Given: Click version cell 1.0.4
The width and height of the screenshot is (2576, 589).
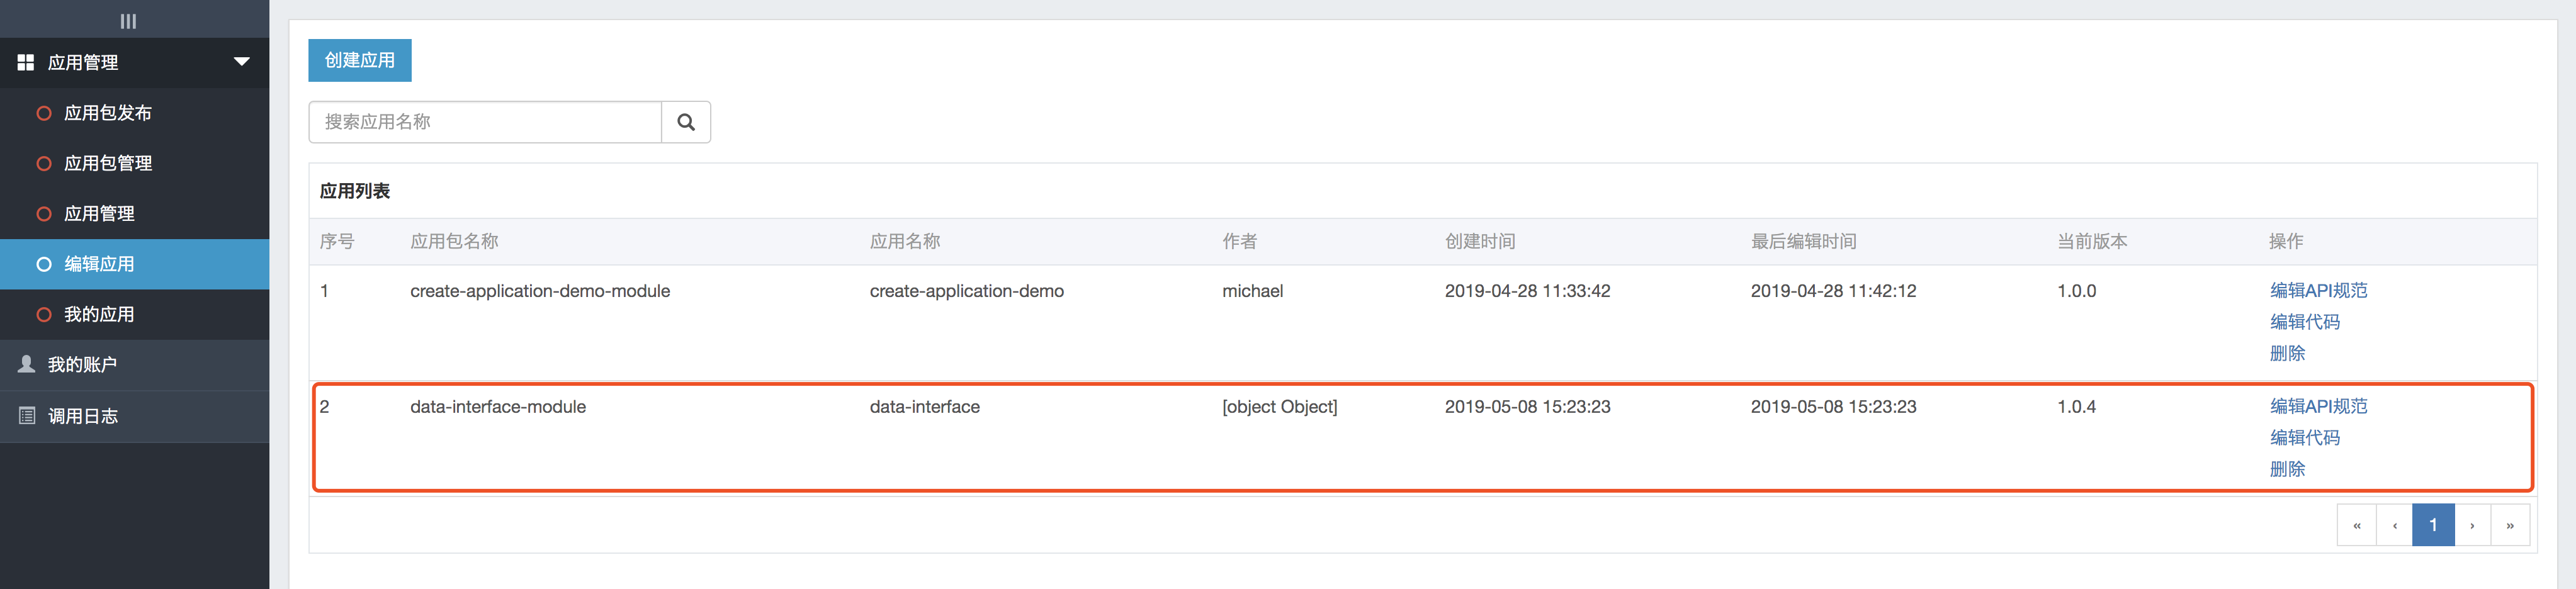Looking at the screenshot, I should (2076, 407).
